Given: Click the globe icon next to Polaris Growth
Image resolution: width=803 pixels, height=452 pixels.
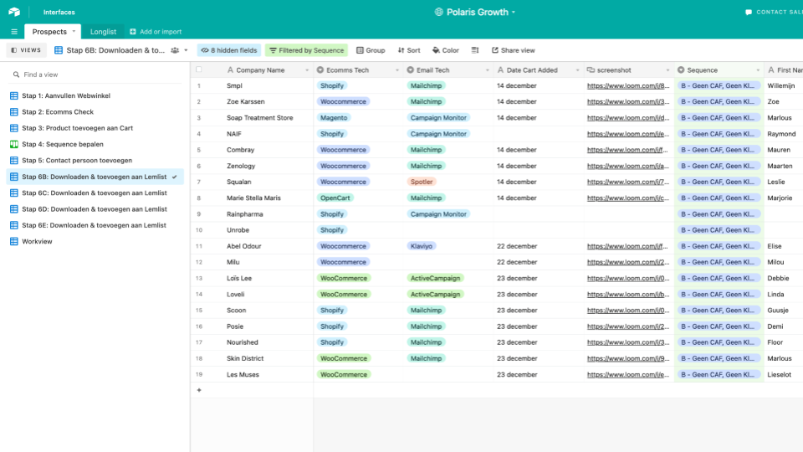Looking at the screenshot, I should tap(439, 12).
